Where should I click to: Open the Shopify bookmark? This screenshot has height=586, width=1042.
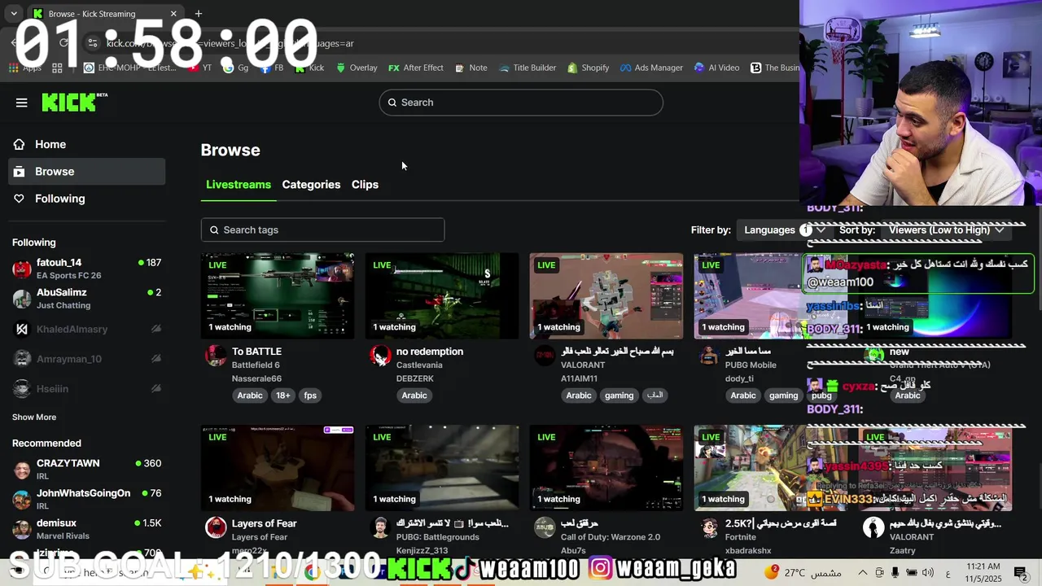(x=589, y=68)
